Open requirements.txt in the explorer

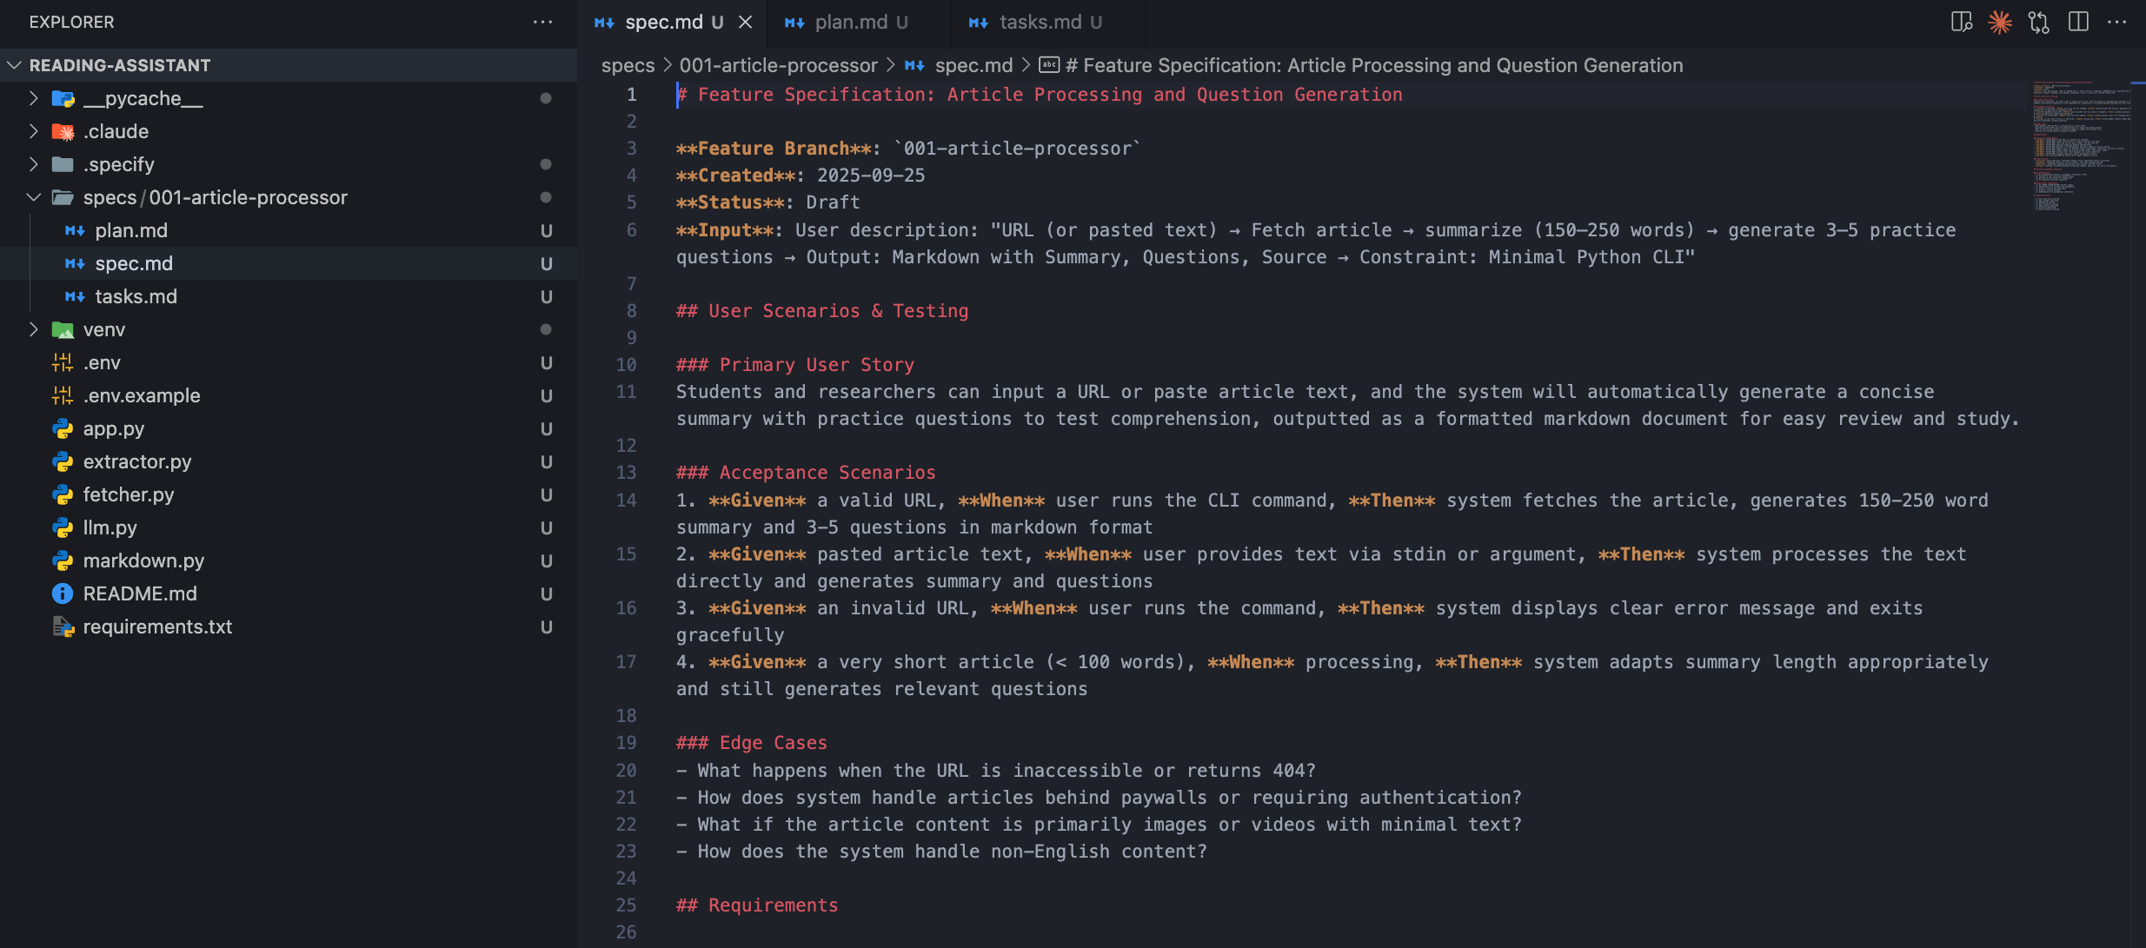point(157,626)
